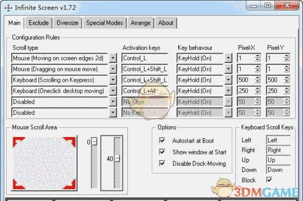Toggle the Block checkbox
The image size is (303, 201).
(x=269, y=180)
